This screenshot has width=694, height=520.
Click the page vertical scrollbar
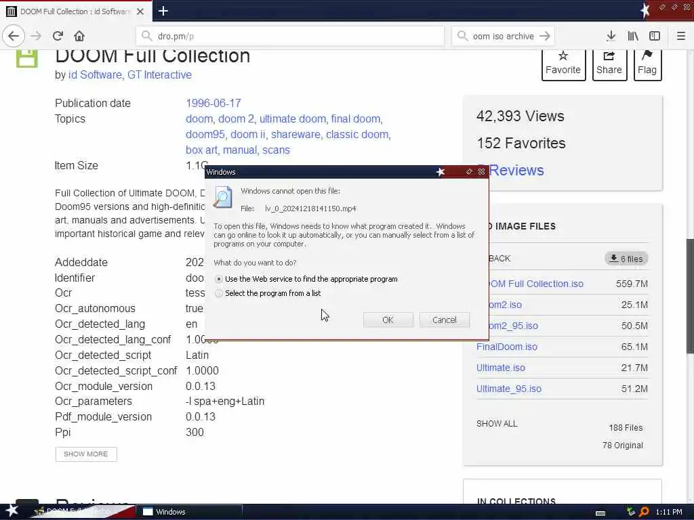690,295
